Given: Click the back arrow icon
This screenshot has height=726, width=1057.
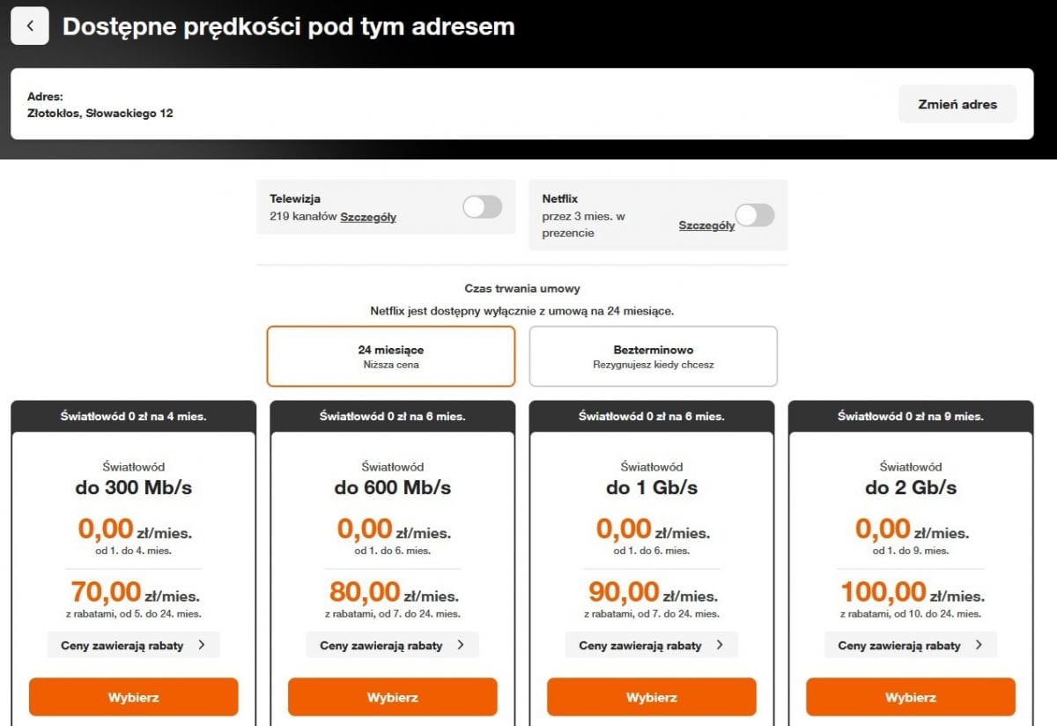Looking at the screenshot, I should [x=30, y=26].
